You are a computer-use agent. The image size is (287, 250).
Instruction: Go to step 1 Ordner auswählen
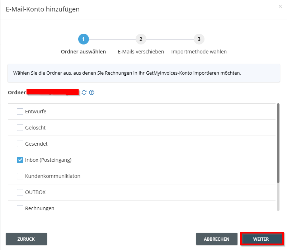click(84, 39)
